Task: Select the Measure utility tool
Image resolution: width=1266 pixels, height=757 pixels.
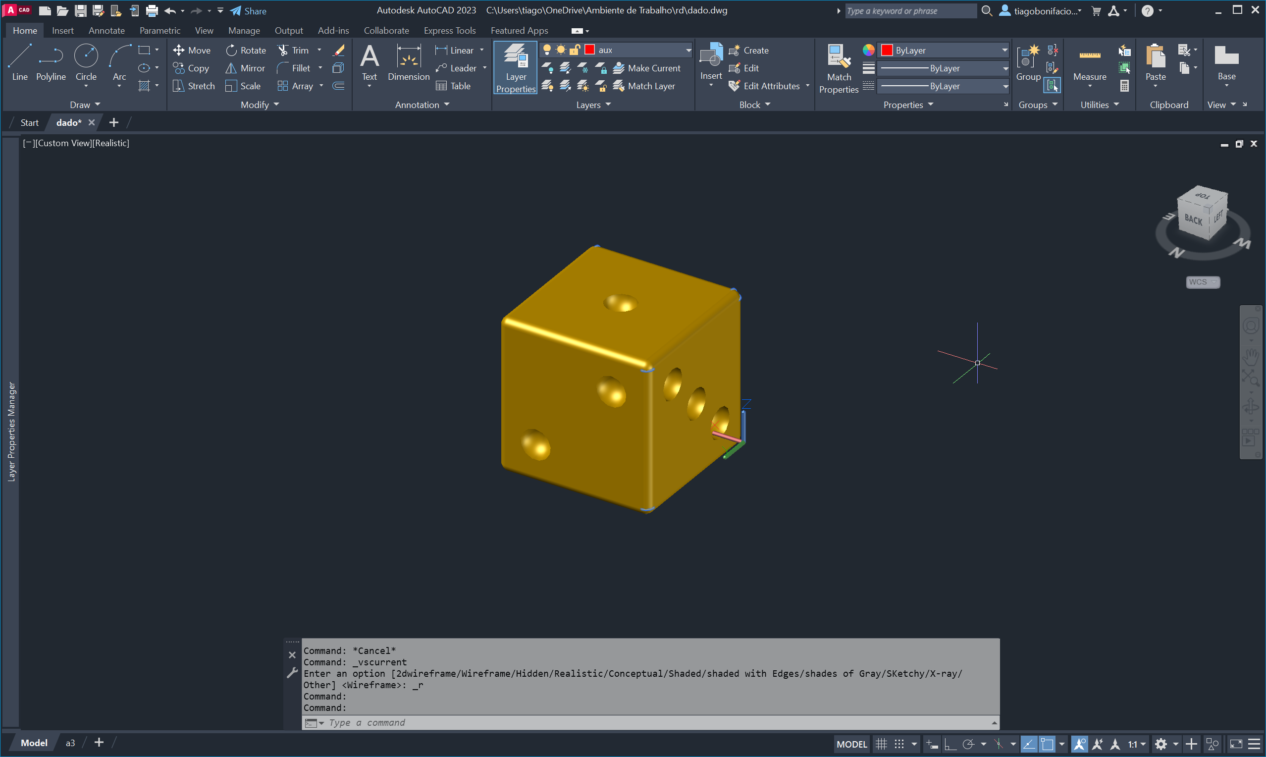Action: [x=1089, y=64]
